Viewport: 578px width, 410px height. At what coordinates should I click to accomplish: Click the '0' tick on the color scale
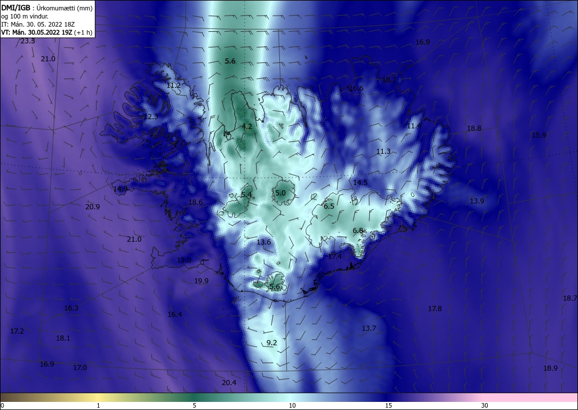coord(2,405)
